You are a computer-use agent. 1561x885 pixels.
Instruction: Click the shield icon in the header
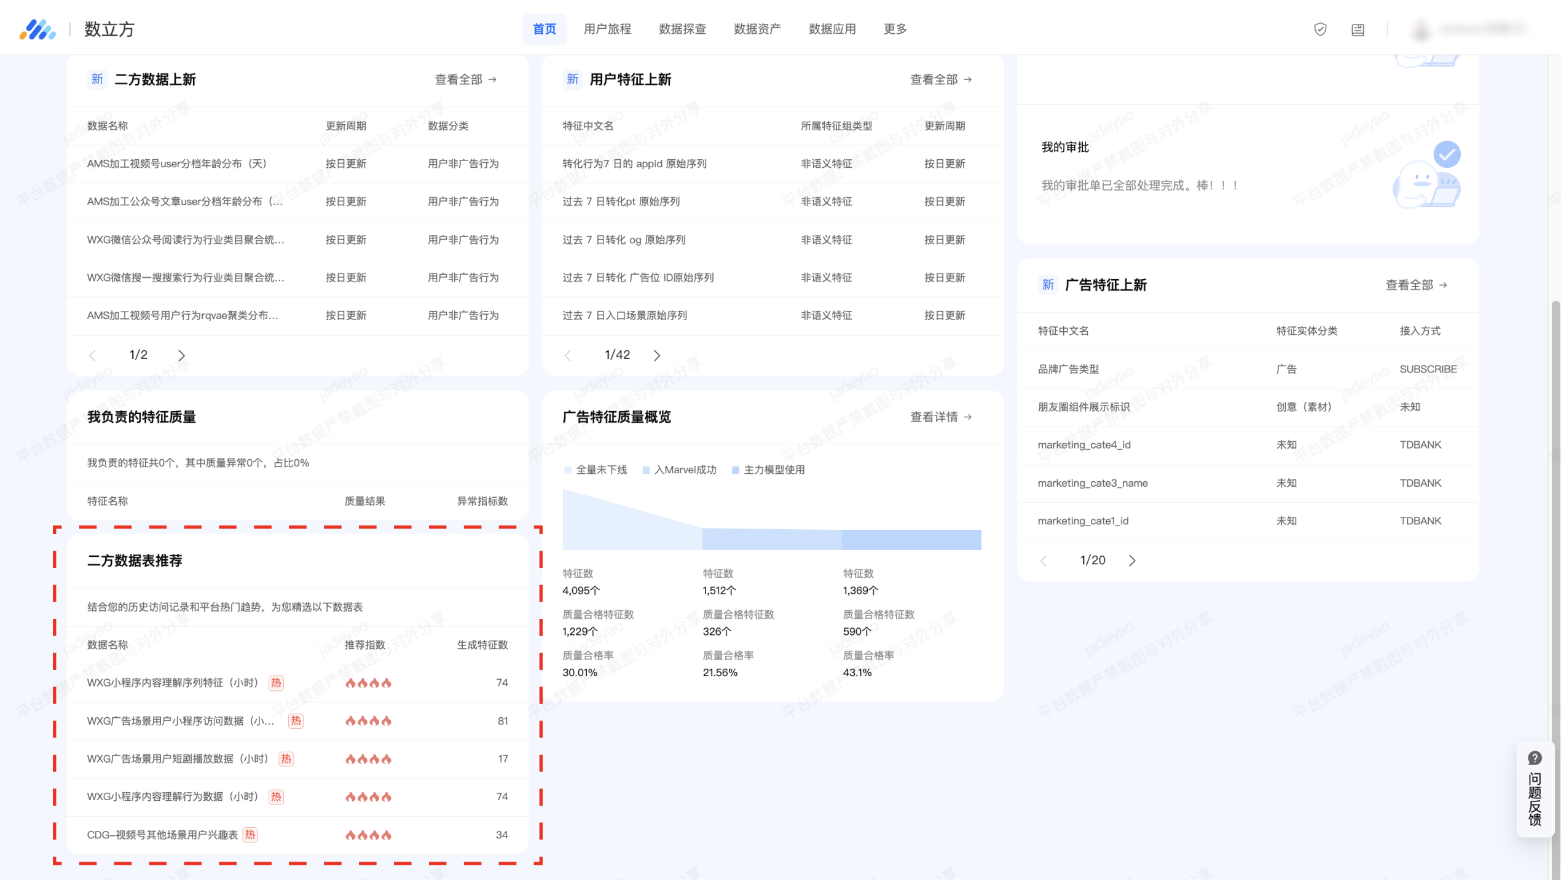[x=1320, y=29]
